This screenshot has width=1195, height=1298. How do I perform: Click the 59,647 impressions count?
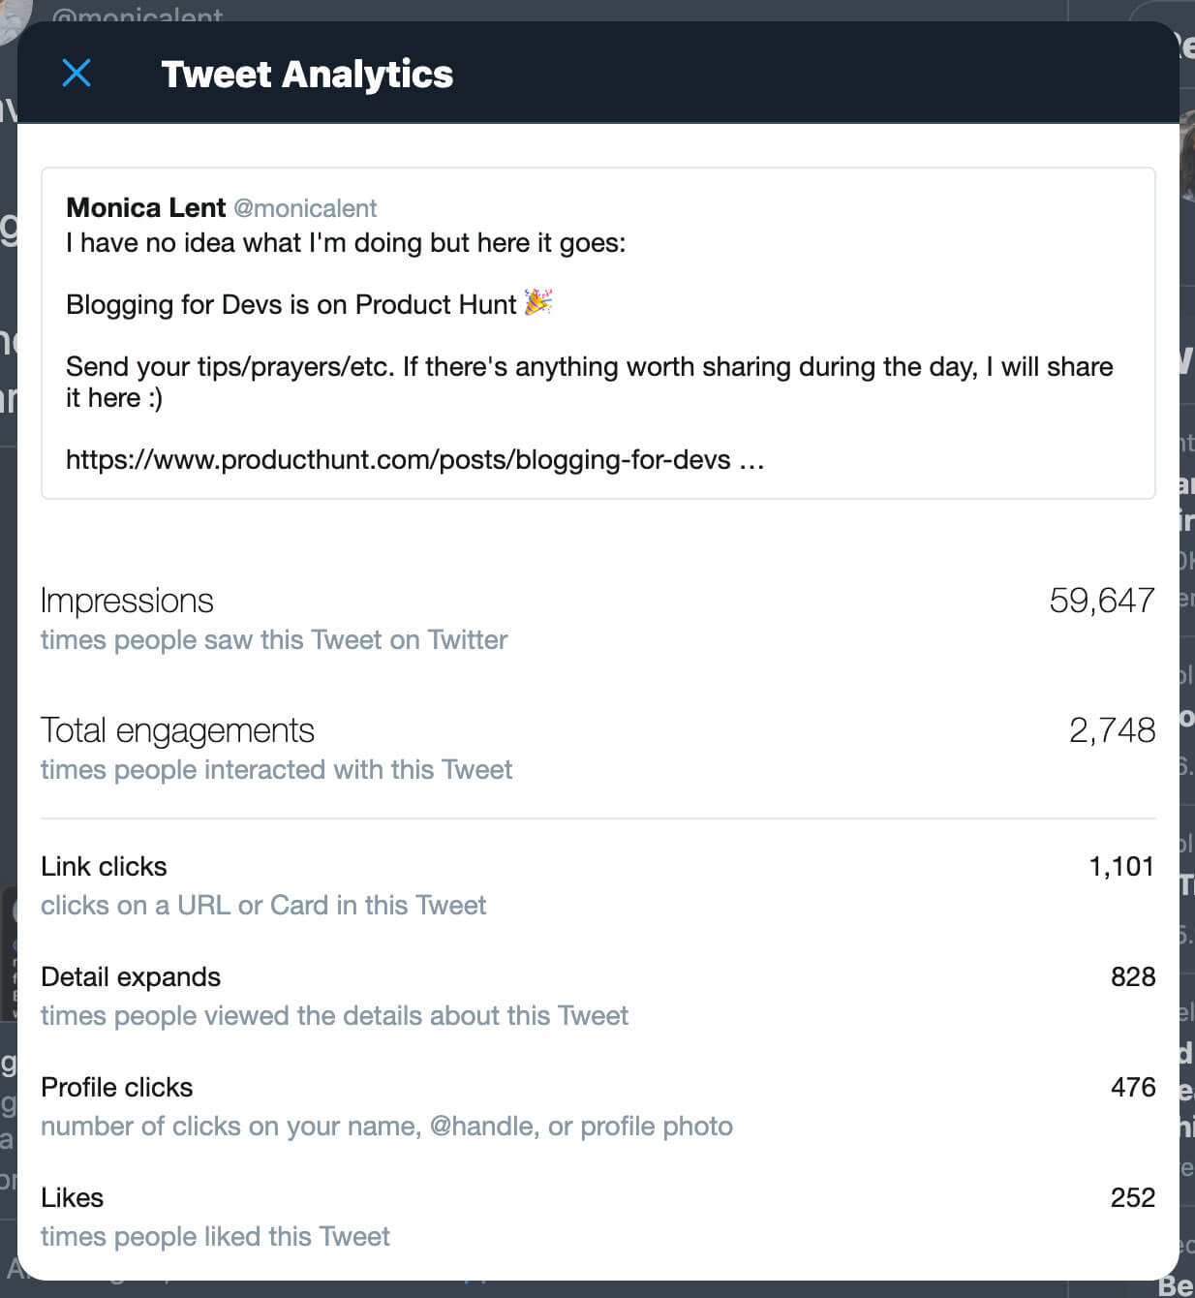point(1102,601)
